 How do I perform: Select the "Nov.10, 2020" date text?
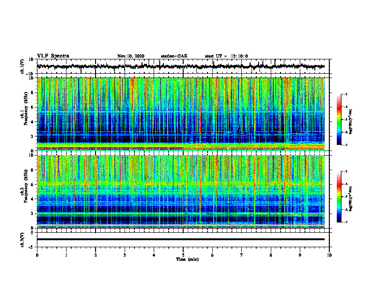click(x=131, y=56)
